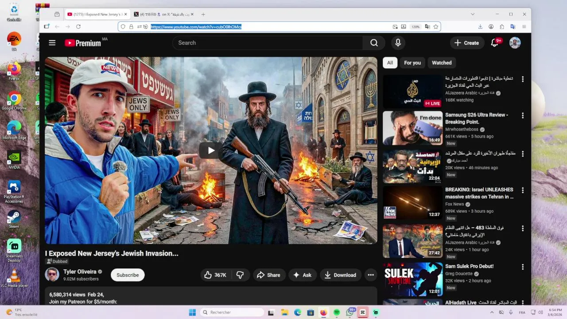This screenshot has height=319, width=567.
Task: Open Tyler Oliveira channel avatar
Action: [x=52, y=275]
